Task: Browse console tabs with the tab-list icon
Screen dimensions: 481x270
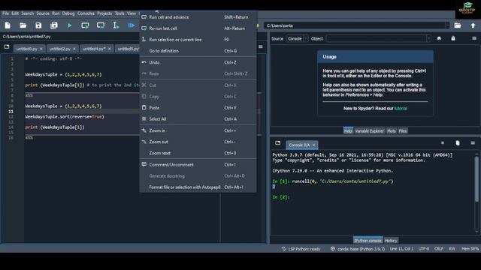Action: [x=277, y=143]
